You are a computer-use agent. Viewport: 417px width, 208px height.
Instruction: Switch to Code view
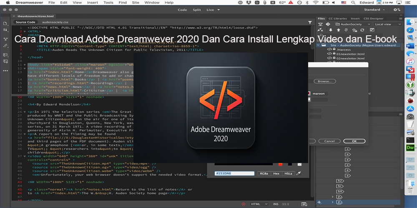point(182,10)
